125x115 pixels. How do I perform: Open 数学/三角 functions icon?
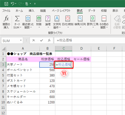click(x=93, y=18)
